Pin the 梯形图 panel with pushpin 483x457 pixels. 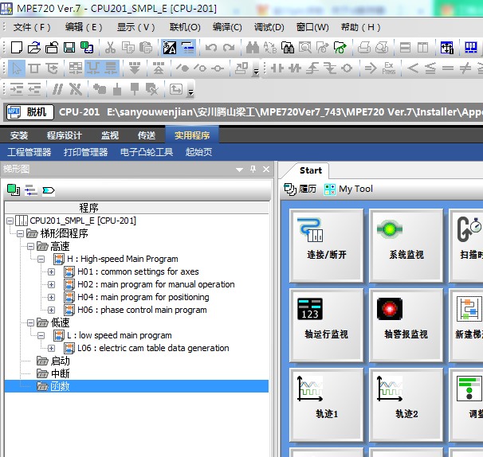click(x=253, y=170)
